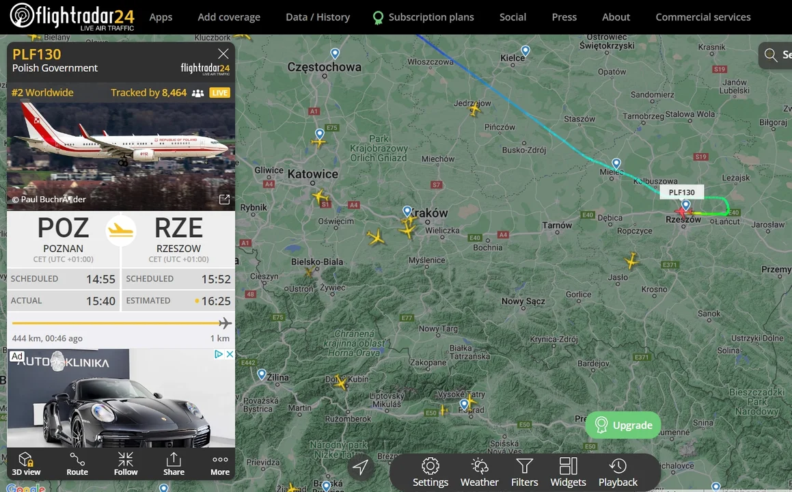The image size is (792, 492).
Task: Select the airport pin at Kraków
Action: pyautogui.click(x=407, y=211)
